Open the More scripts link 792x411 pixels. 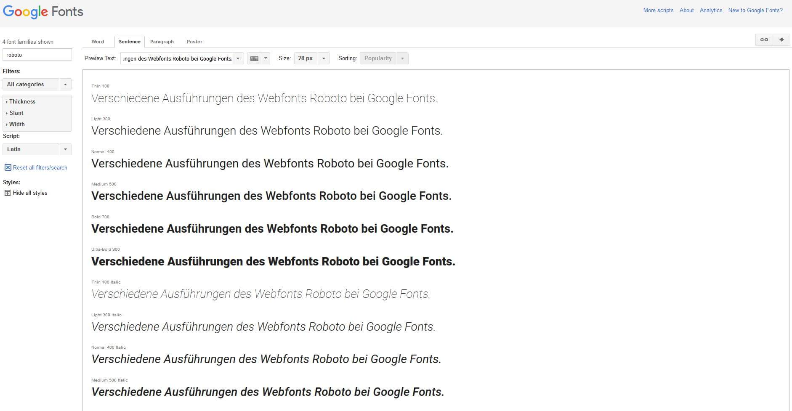point(658,10)
